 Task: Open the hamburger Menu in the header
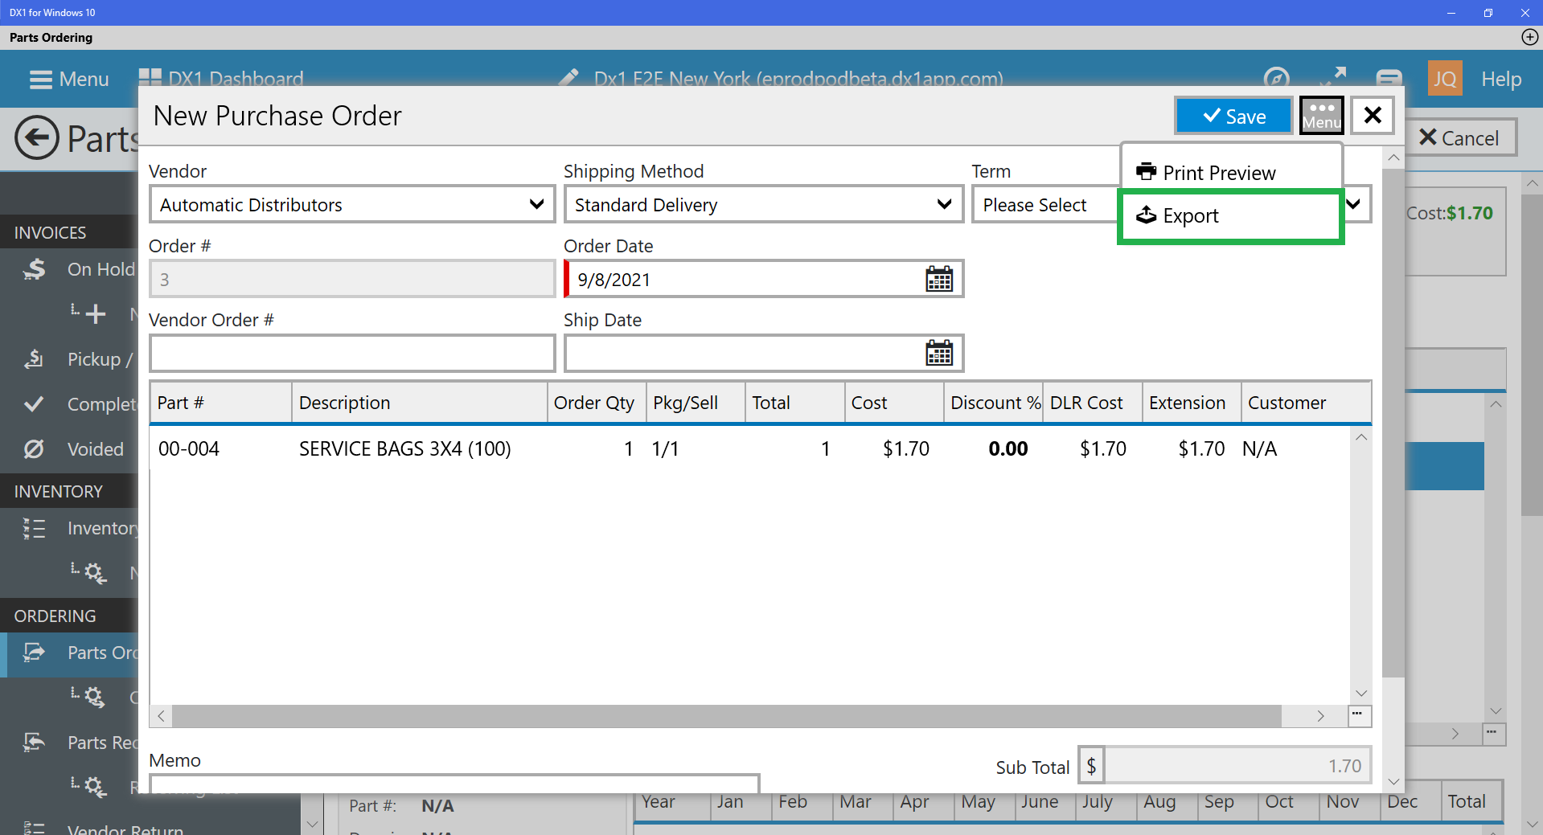68,79
